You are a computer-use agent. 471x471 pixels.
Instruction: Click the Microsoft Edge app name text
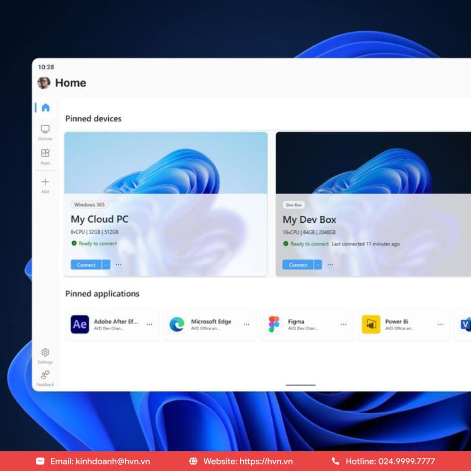(211, 321)
